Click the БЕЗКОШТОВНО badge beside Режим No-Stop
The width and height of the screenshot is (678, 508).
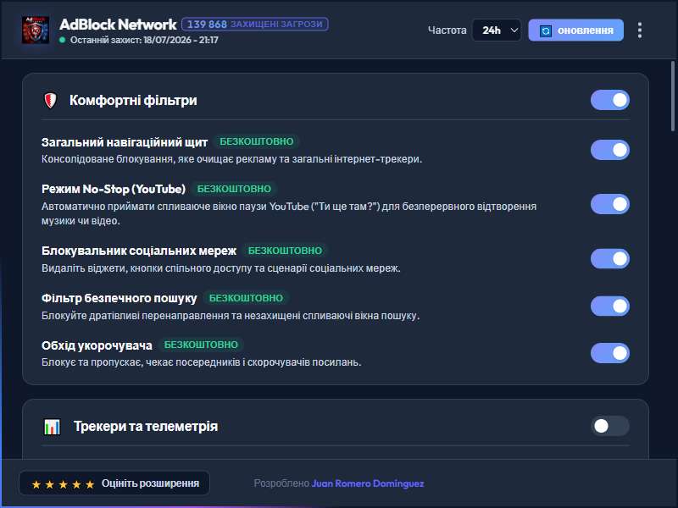[x=234, y=189]
